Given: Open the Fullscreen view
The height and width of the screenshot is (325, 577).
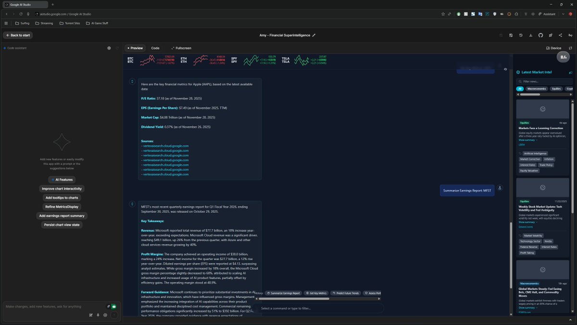Looking at the screenshot, I should 181,48.
